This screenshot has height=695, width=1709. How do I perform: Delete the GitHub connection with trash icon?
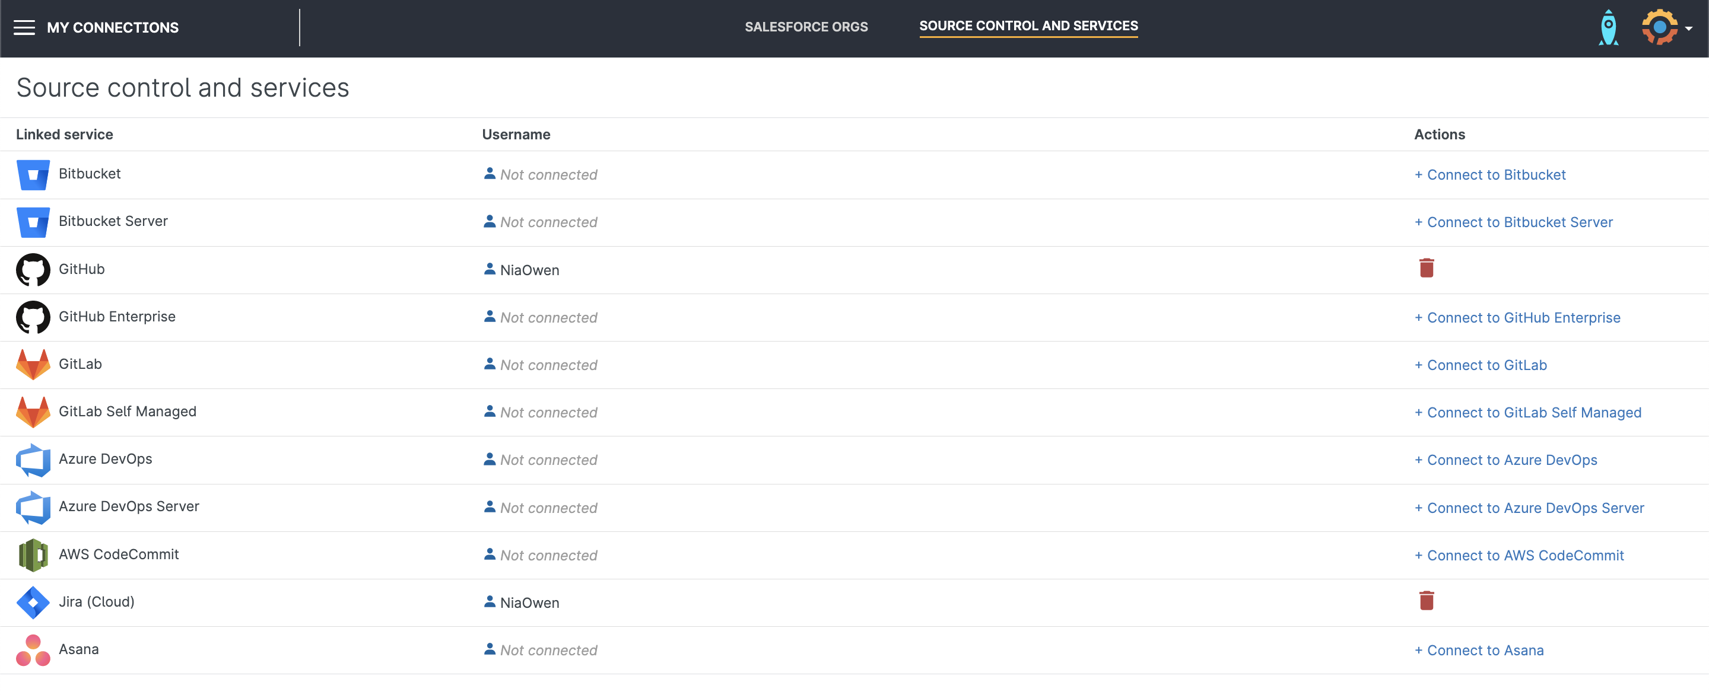click(1427, 268)
